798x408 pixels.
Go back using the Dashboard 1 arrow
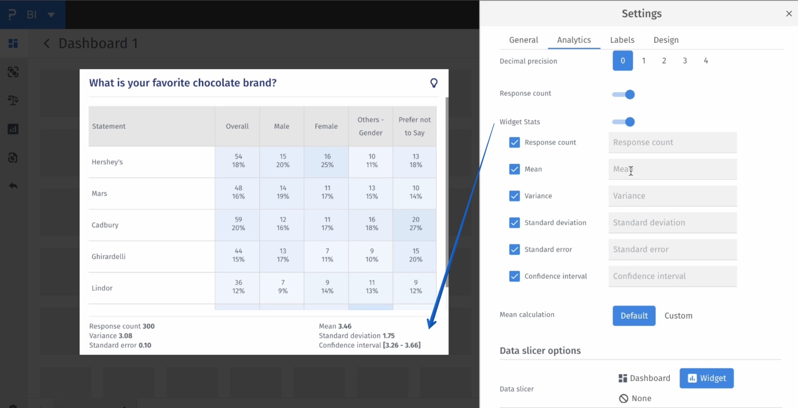click(47, 43)
